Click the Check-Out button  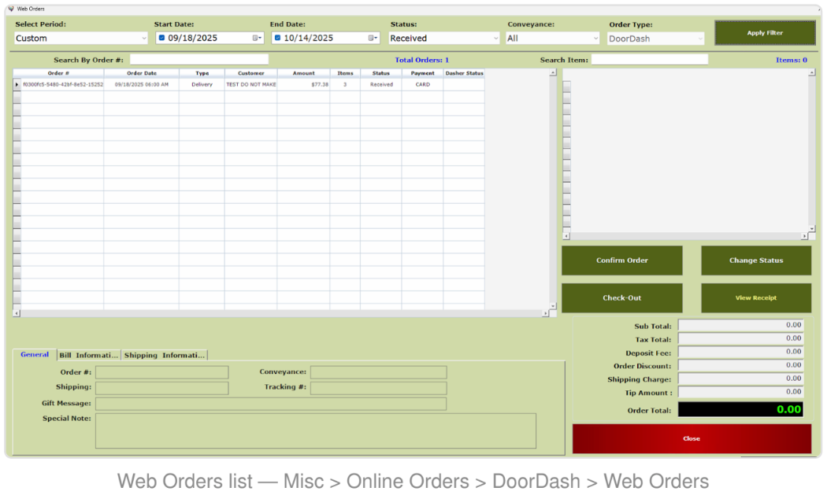pyautogui.click(x=622, y=297)
